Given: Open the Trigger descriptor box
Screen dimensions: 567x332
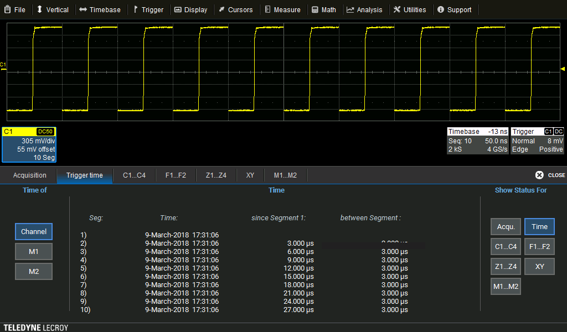Looking at the screenshot, I should click(x=537, y=141).
